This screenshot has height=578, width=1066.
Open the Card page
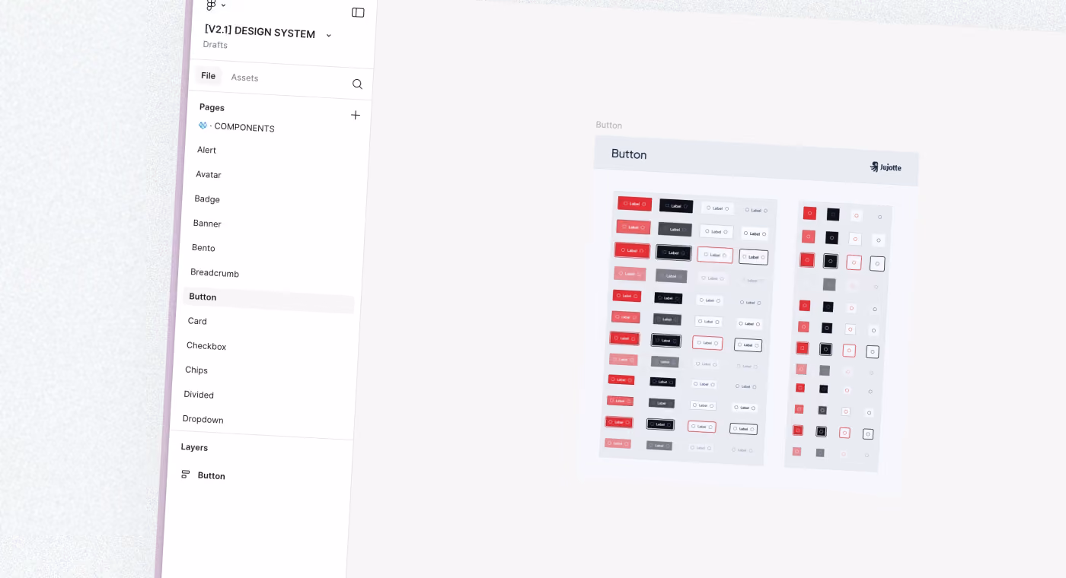click(197, 321)
